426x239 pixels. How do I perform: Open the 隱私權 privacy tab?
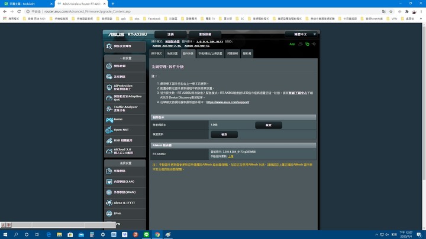tap(247, 53)
